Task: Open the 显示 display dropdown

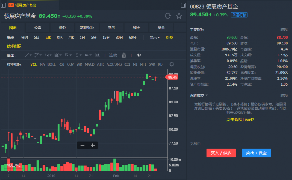Action: click(x=154, y=37)
